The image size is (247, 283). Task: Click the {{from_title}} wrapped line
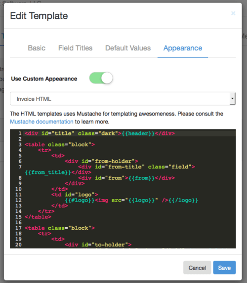click(58, 172)
